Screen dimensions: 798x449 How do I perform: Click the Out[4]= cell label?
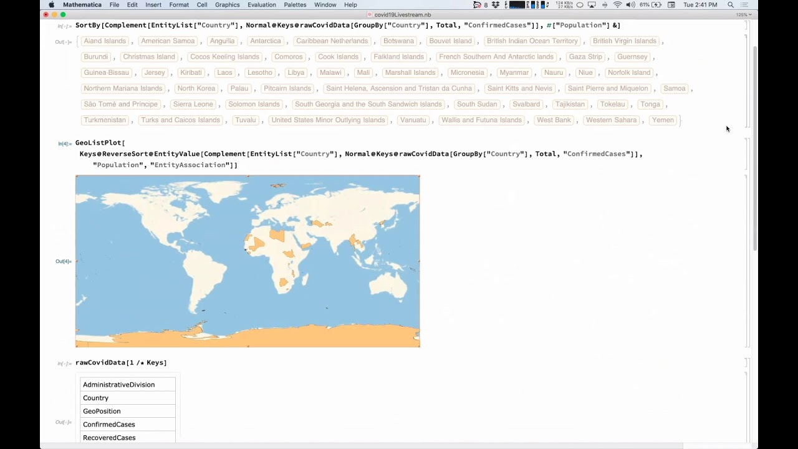tap(64, 261)
